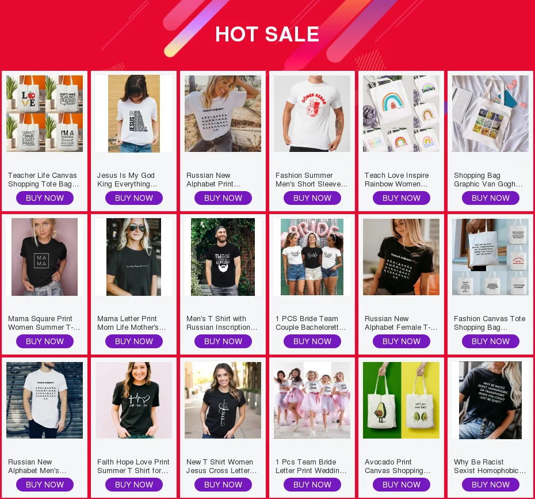The image size is (535, 499).
Task: Buy the Russian New Alphabet Female T-shirt
Action: click(402, 341)
